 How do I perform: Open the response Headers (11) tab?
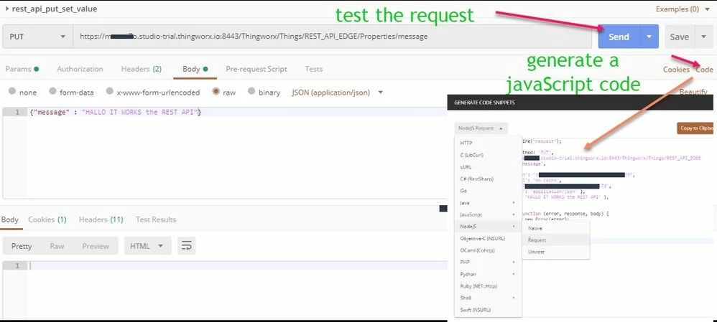tap(101, 219)
